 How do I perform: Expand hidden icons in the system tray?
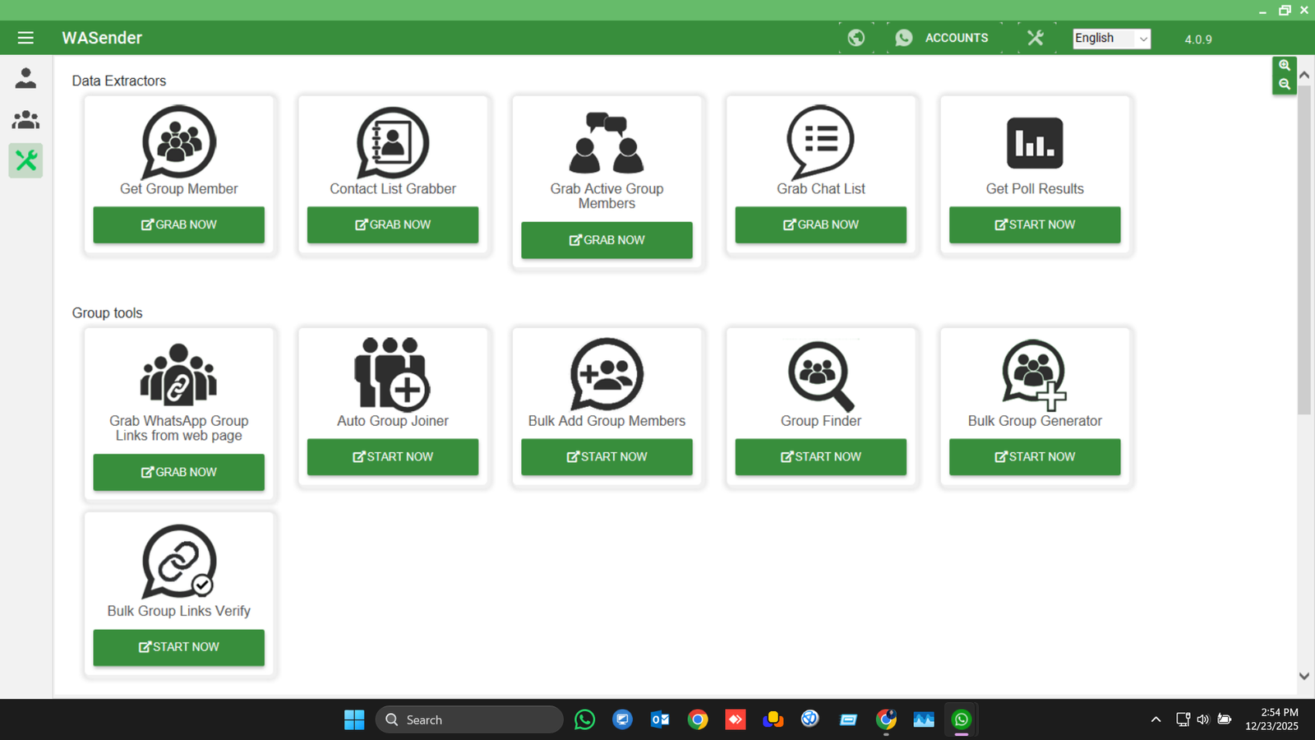click(x=1156, y=719)
